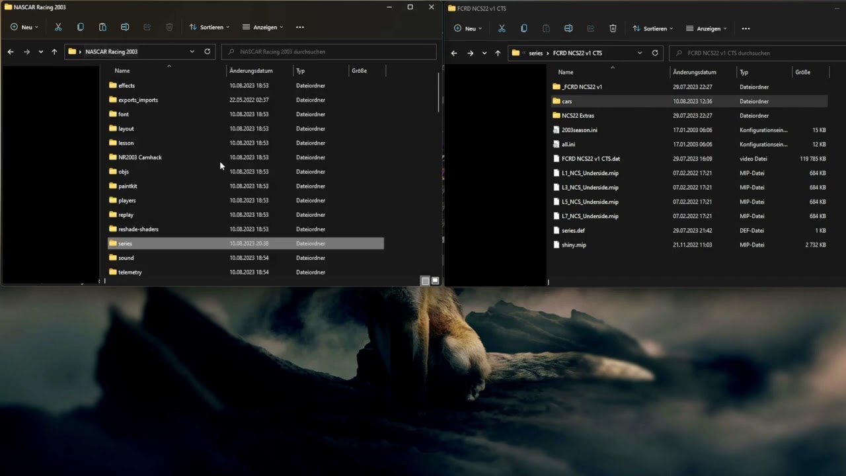Switch to large icons view in NASCAR Racing 2003 window
Screen dimensions: 846x476
[x=435, y=281]
